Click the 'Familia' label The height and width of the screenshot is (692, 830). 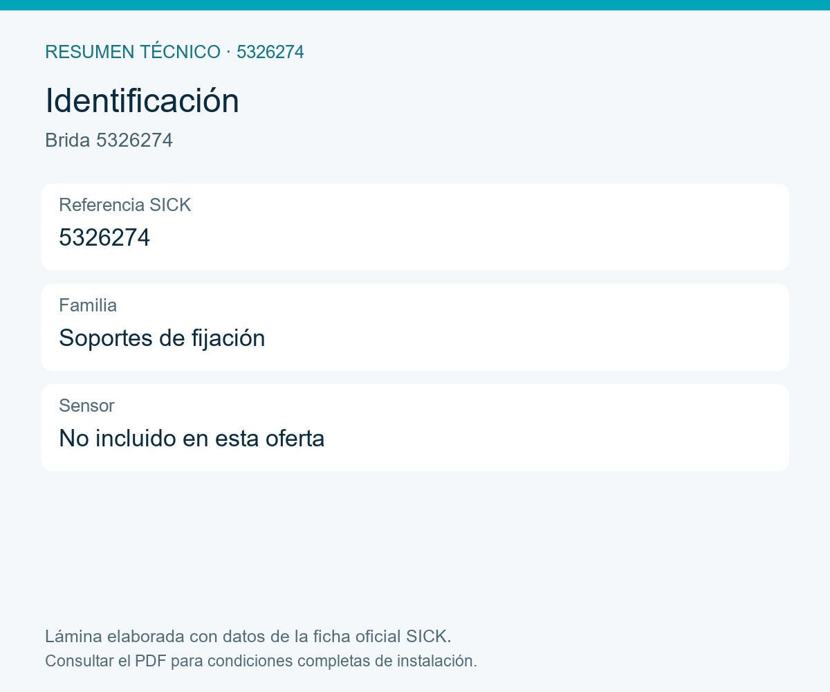coord(88,305)
